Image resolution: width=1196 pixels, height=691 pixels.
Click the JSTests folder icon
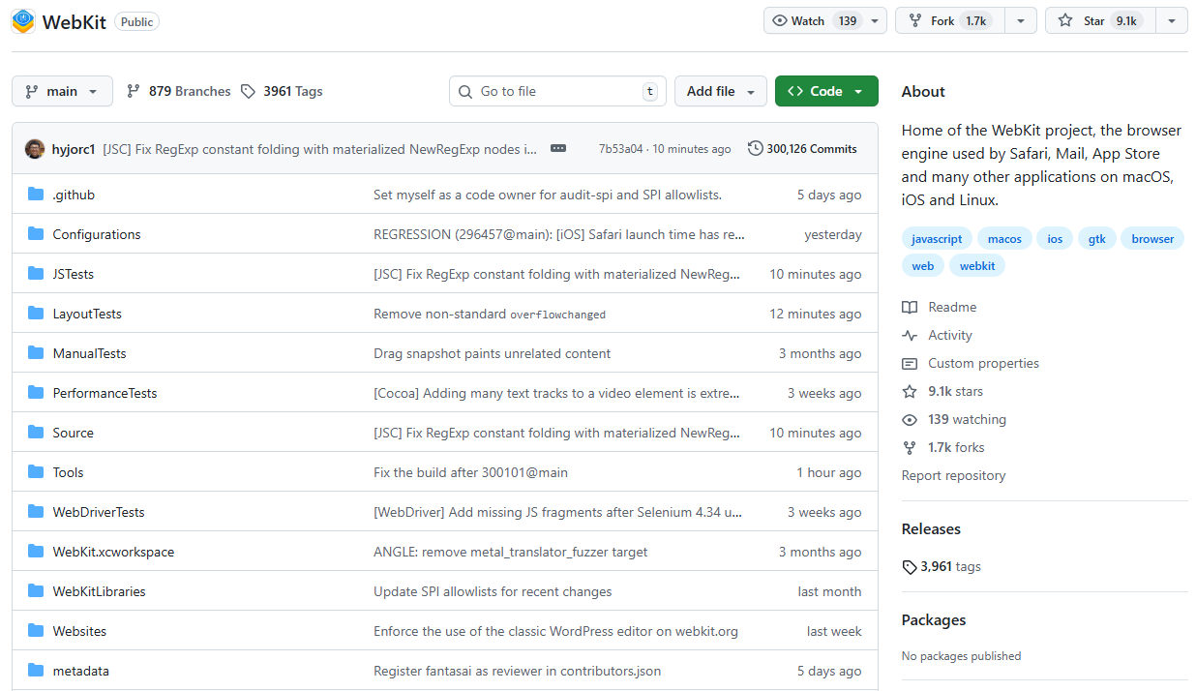click(36, 274)
